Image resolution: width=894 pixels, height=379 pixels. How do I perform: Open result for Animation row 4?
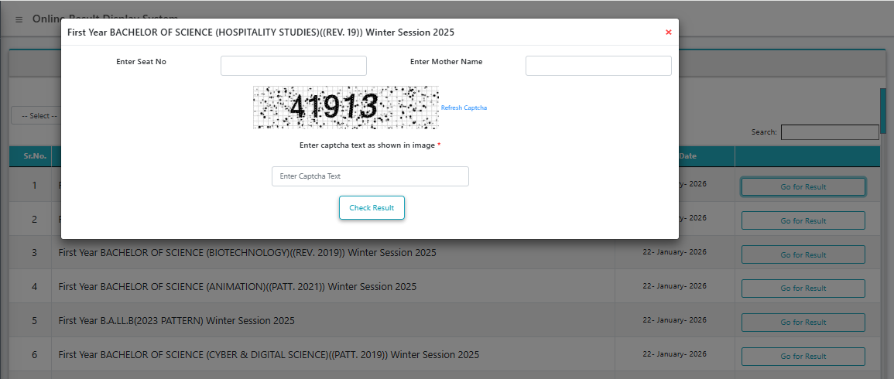click(x=803, y=289)
